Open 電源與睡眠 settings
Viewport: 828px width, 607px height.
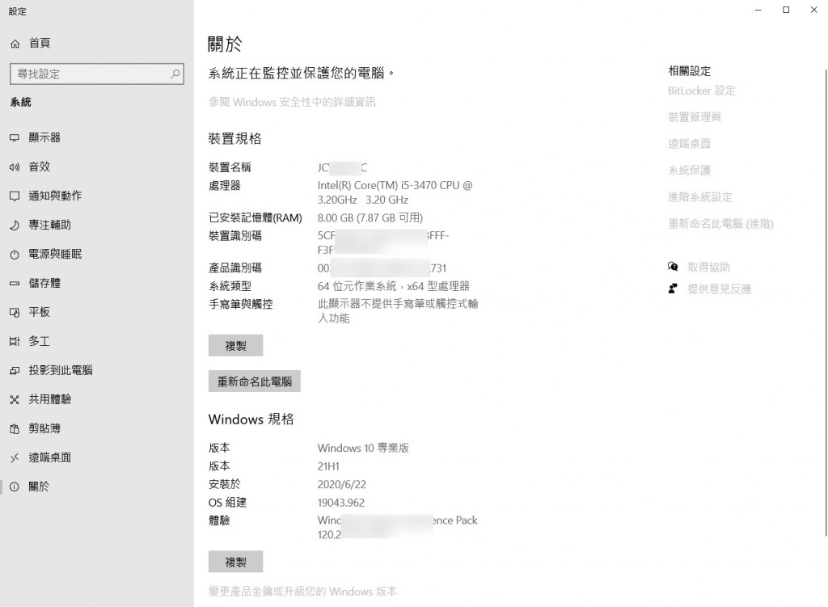(x=97, y=254)
